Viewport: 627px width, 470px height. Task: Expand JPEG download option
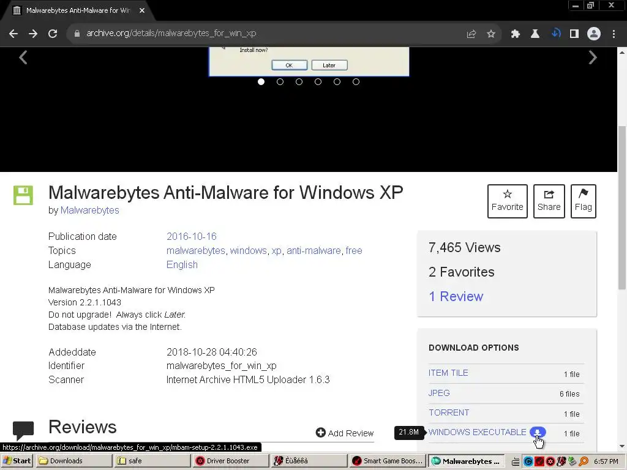coord(439,393)
